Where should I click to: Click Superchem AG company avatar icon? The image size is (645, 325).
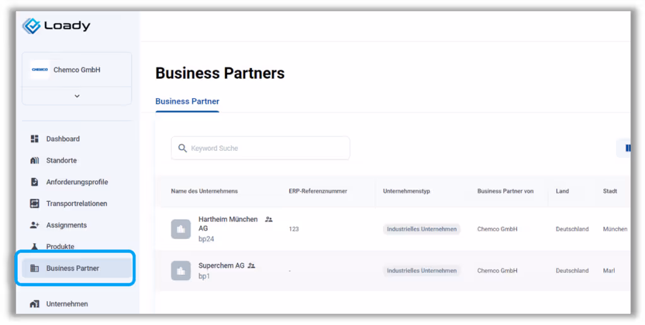coord(181,271)
